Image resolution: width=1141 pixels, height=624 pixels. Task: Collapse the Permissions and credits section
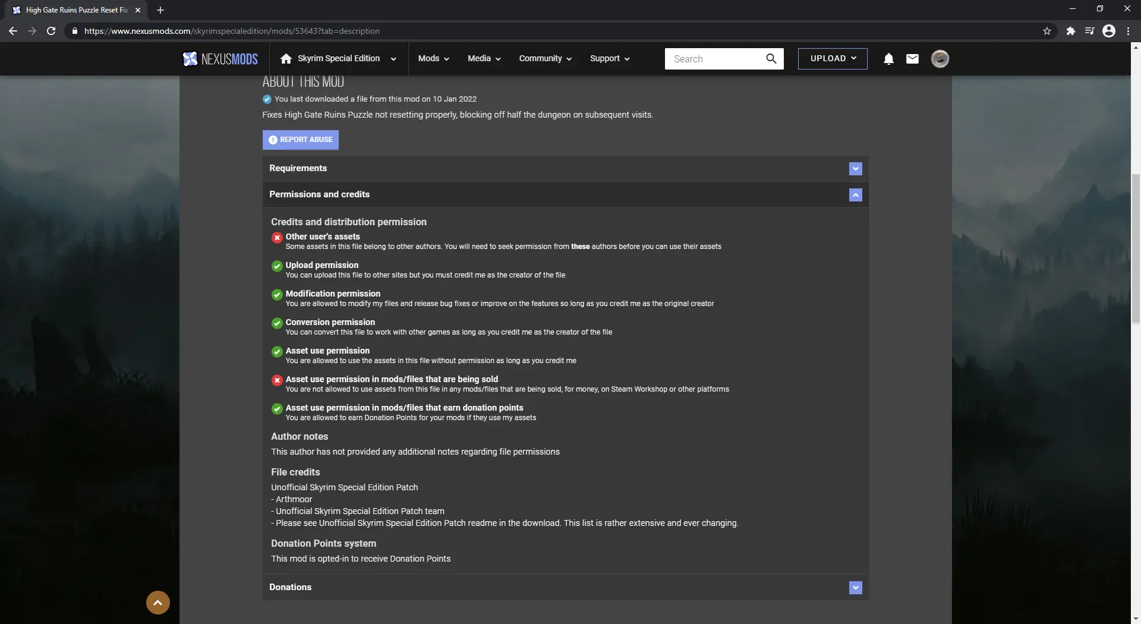coord(856,195)
